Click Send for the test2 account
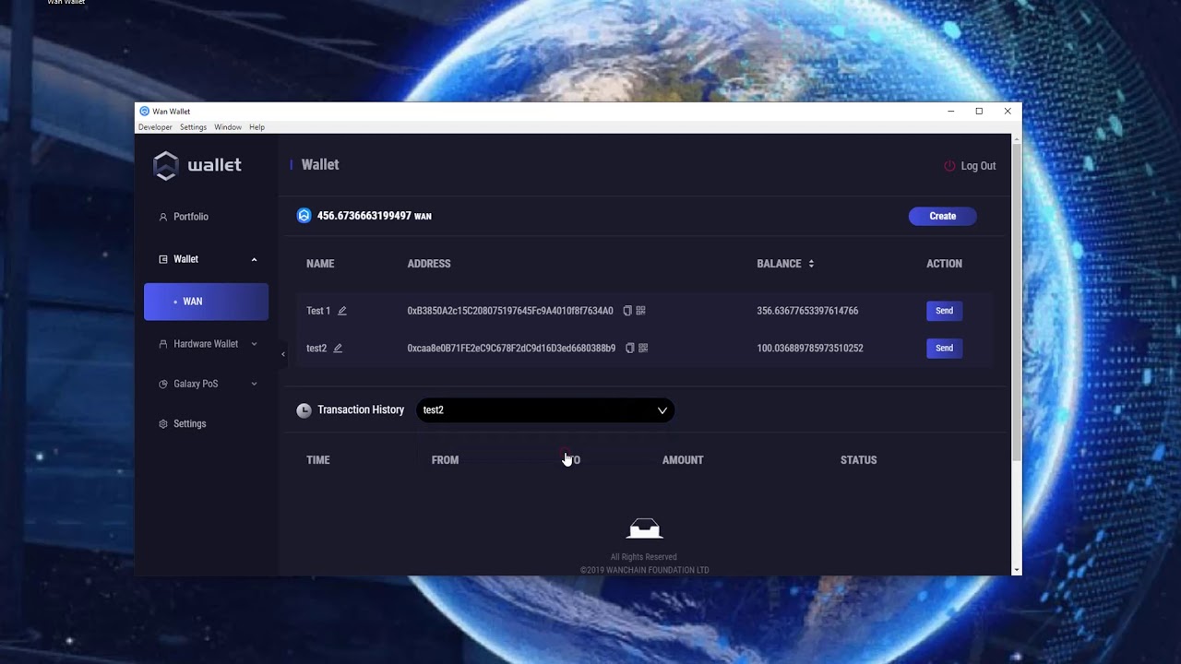The height and width of the screenshot is (664, 1181). click(x=944, y=348)
